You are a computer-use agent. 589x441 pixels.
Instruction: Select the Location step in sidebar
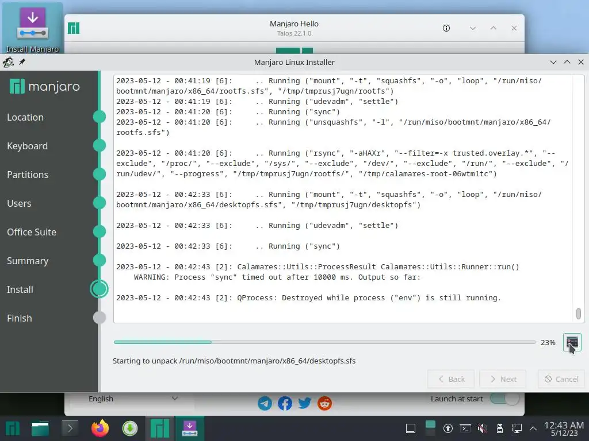click(x=25, y=117)
